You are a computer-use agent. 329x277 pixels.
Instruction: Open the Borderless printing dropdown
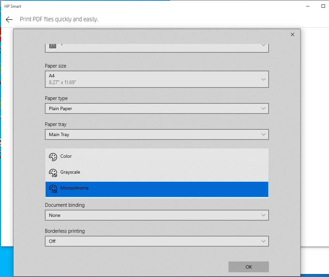tap(157, 241)
